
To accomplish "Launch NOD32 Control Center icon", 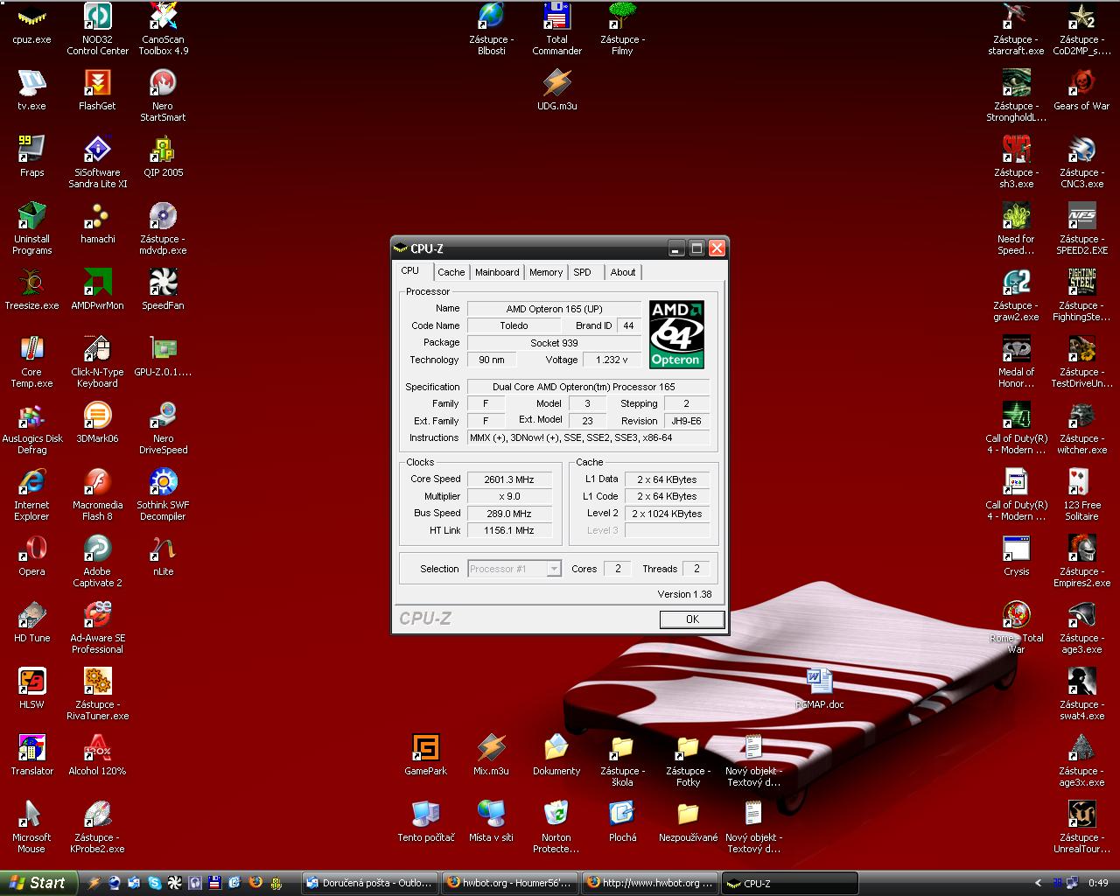I will (97, 28).
